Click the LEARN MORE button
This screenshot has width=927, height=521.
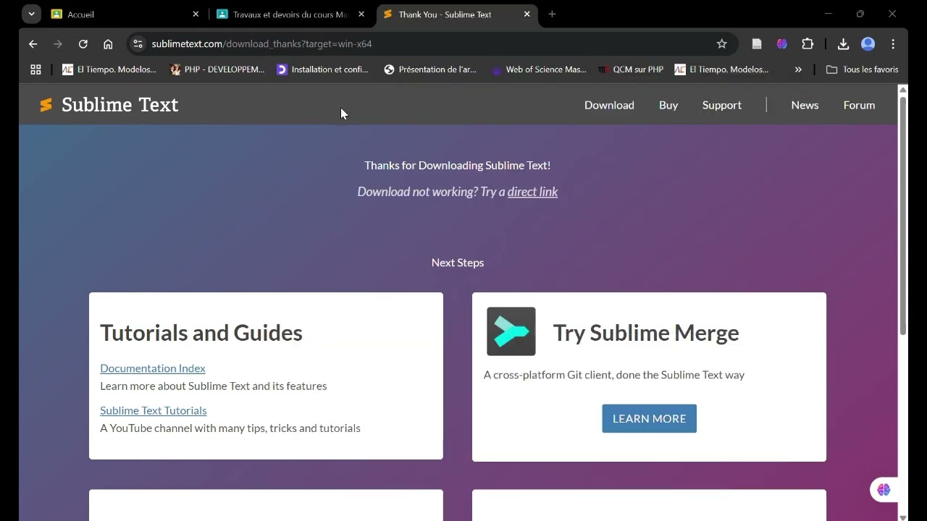point(649,418)
